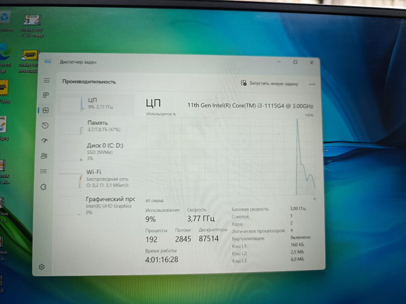Open the three-dots more options menu
Viewport: 406px width, 304px height.
point(312,84)
